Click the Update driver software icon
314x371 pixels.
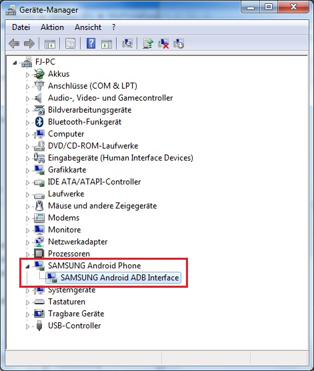[x=148, y=43]
